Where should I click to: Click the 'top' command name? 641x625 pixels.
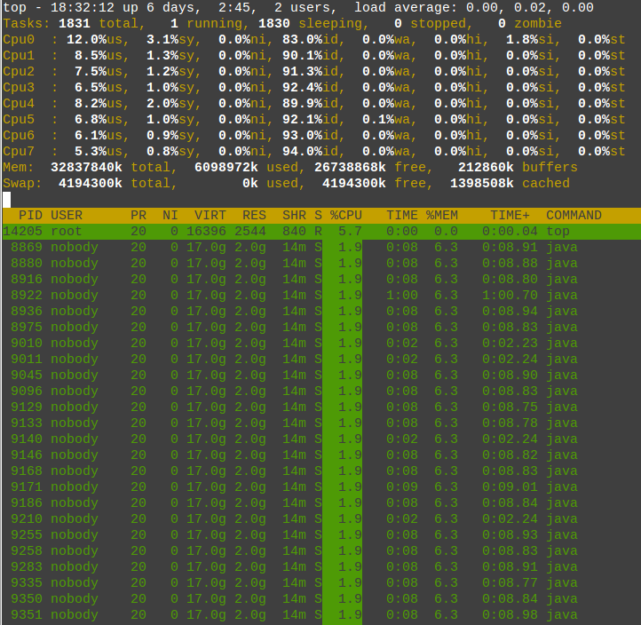(x=558, y=232)
